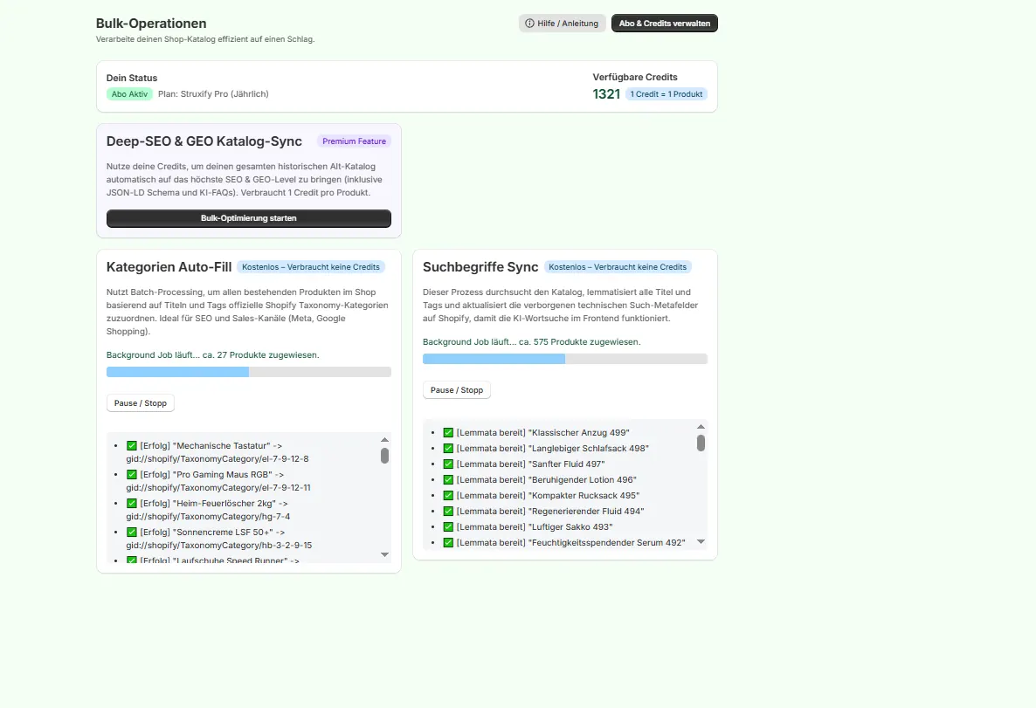Viewport: 1036px width, 708px height.
Task: Pause the Suchbegriffe Sync job
Action: click(457, 389)
